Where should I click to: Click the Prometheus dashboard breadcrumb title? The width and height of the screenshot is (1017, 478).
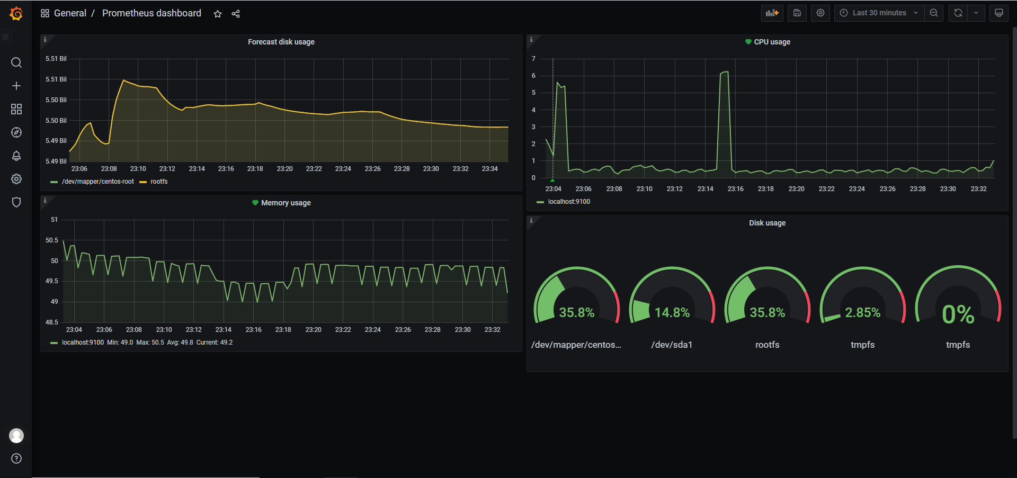click(x=151, y=13)
